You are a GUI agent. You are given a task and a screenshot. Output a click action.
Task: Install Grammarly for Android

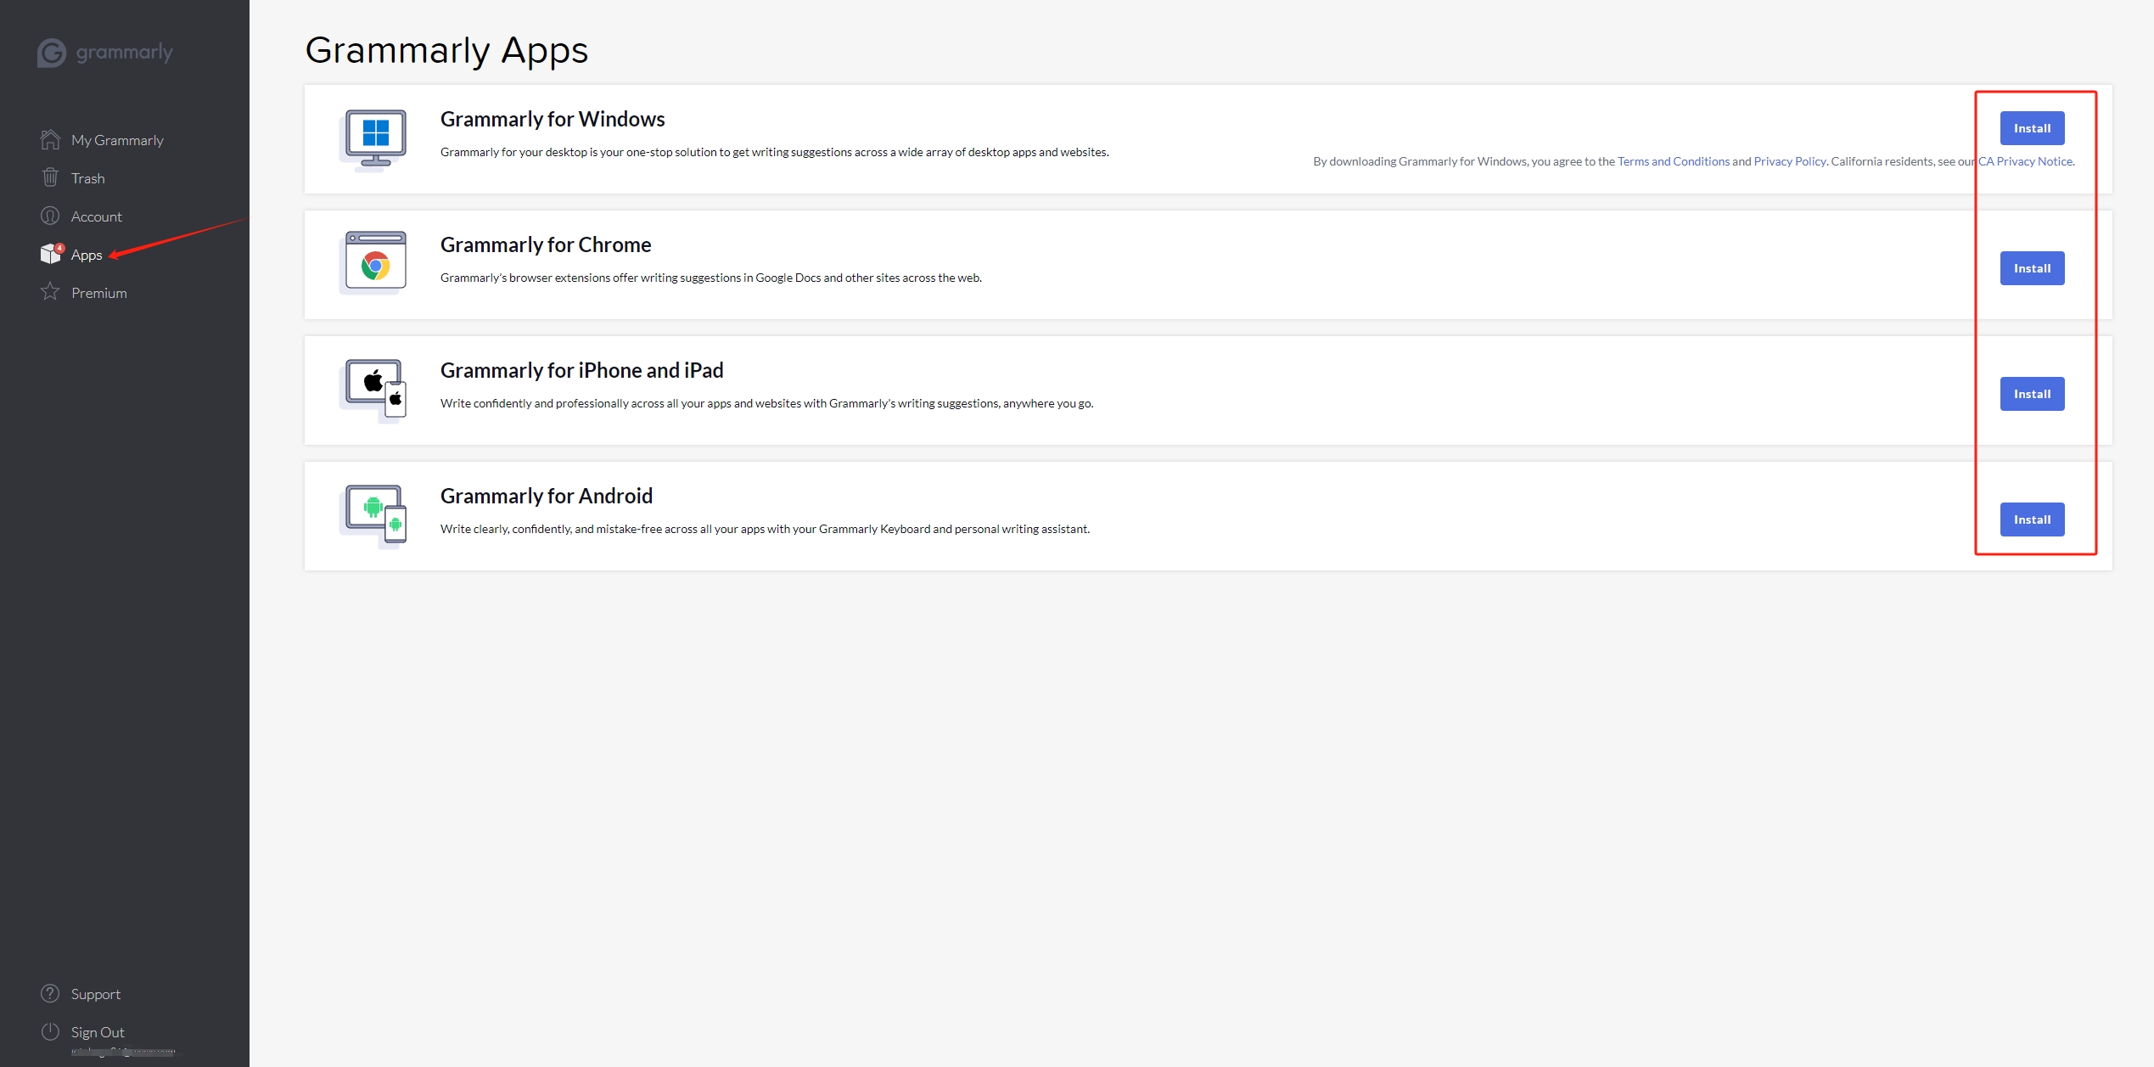[x=2032, y=519]
